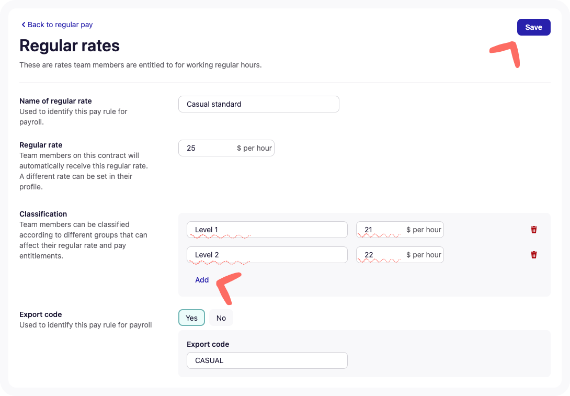Click the Regular rates heading
Viewport: 570px width, 396px height.
click(x=70, y=46)
